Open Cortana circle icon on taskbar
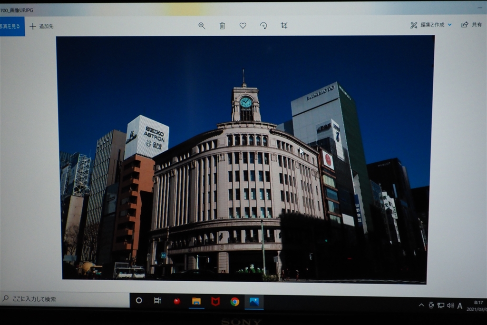Screen dimensions: 487x325 (x=139, y=300)
